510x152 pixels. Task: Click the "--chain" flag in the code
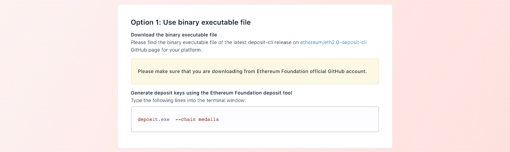(x=185, y=119)
